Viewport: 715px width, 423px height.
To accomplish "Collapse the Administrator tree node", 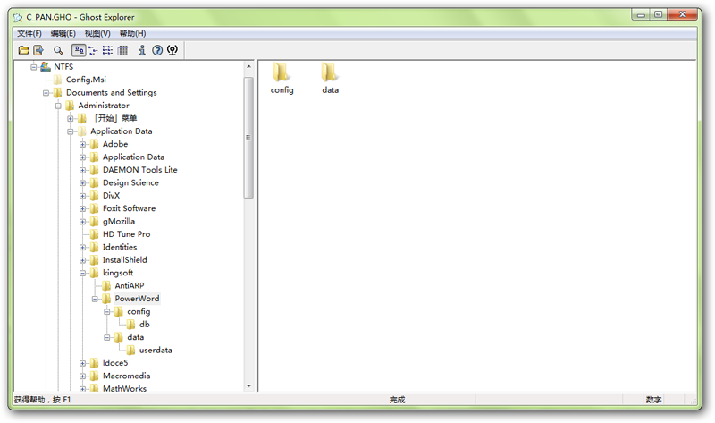I will 58,106.
